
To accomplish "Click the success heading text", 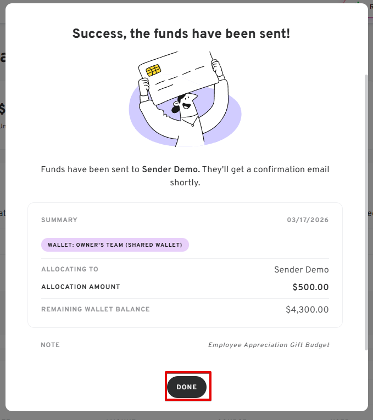I will (181, 34).
